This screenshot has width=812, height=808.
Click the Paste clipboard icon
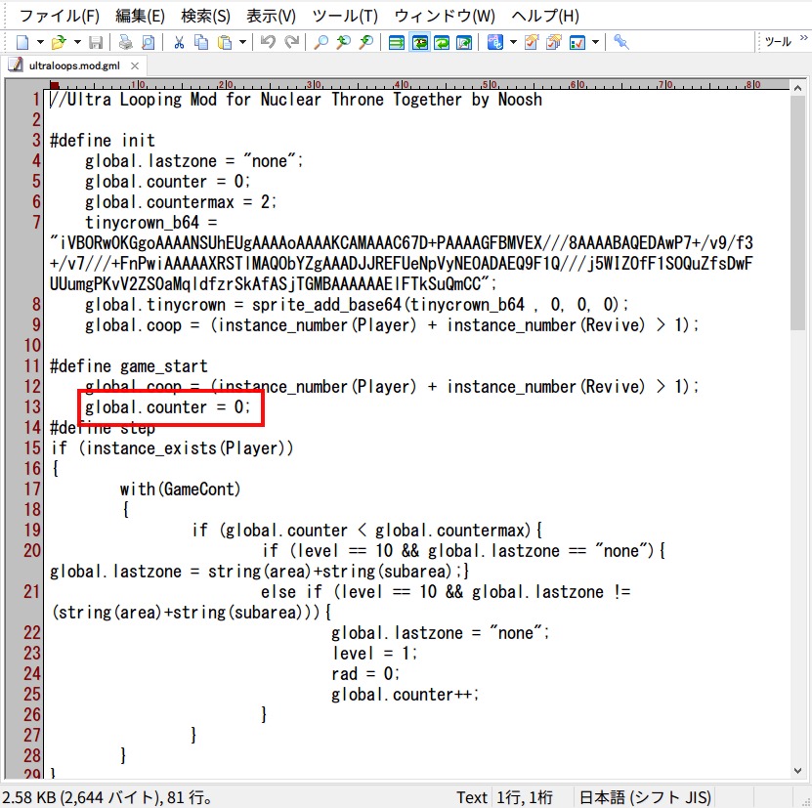click(x=225, y=42)
